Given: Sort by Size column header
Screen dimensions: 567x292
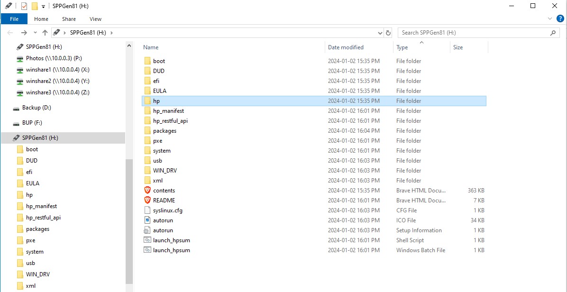Looking at the screenshot, I should 458,47.
